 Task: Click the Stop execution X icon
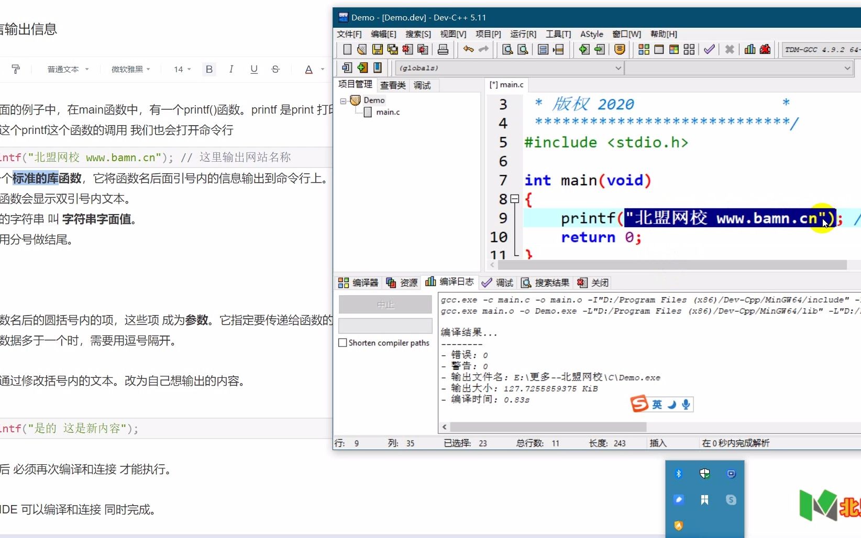click(730, 49)
